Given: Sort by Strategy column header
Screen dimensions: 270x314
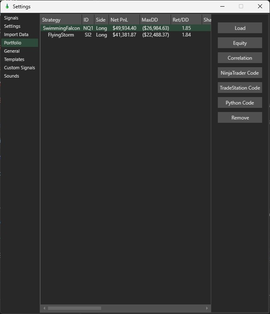Looking at the screenshot, I should (x=61, y=19).
